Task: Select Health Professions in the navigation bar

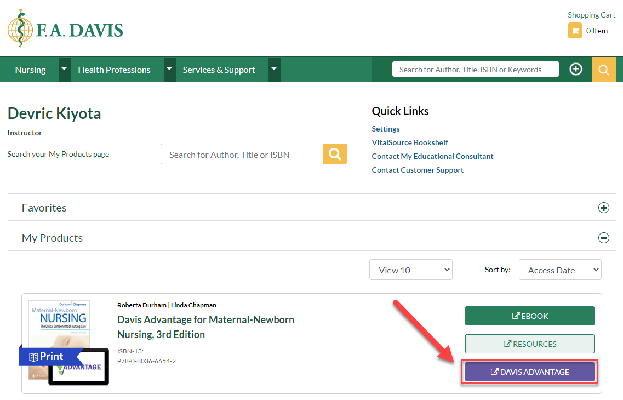Action: [114, 70]
